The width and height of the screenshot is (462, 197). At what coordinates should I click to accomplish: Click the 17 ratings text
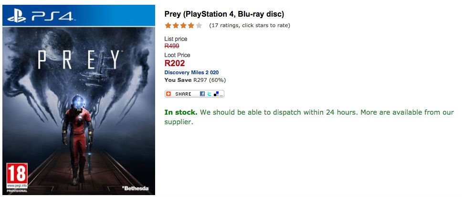click(249, 25)
